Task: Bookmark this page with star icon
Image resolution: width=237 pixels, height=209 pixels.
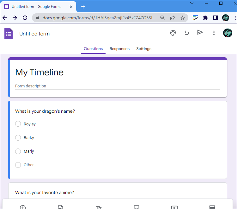Action: pyautogui.click(x=183, y=18)
